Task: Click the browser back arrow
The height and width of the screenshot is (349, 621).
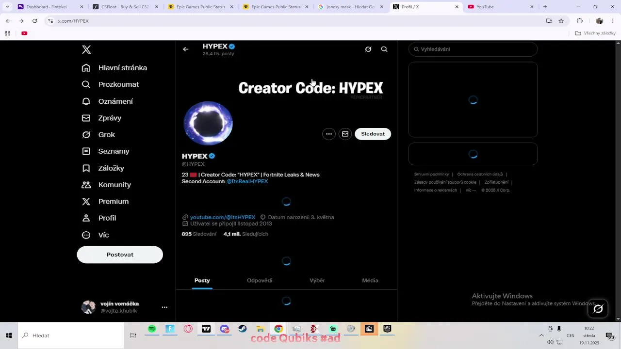Action: [x=8, y=21]
